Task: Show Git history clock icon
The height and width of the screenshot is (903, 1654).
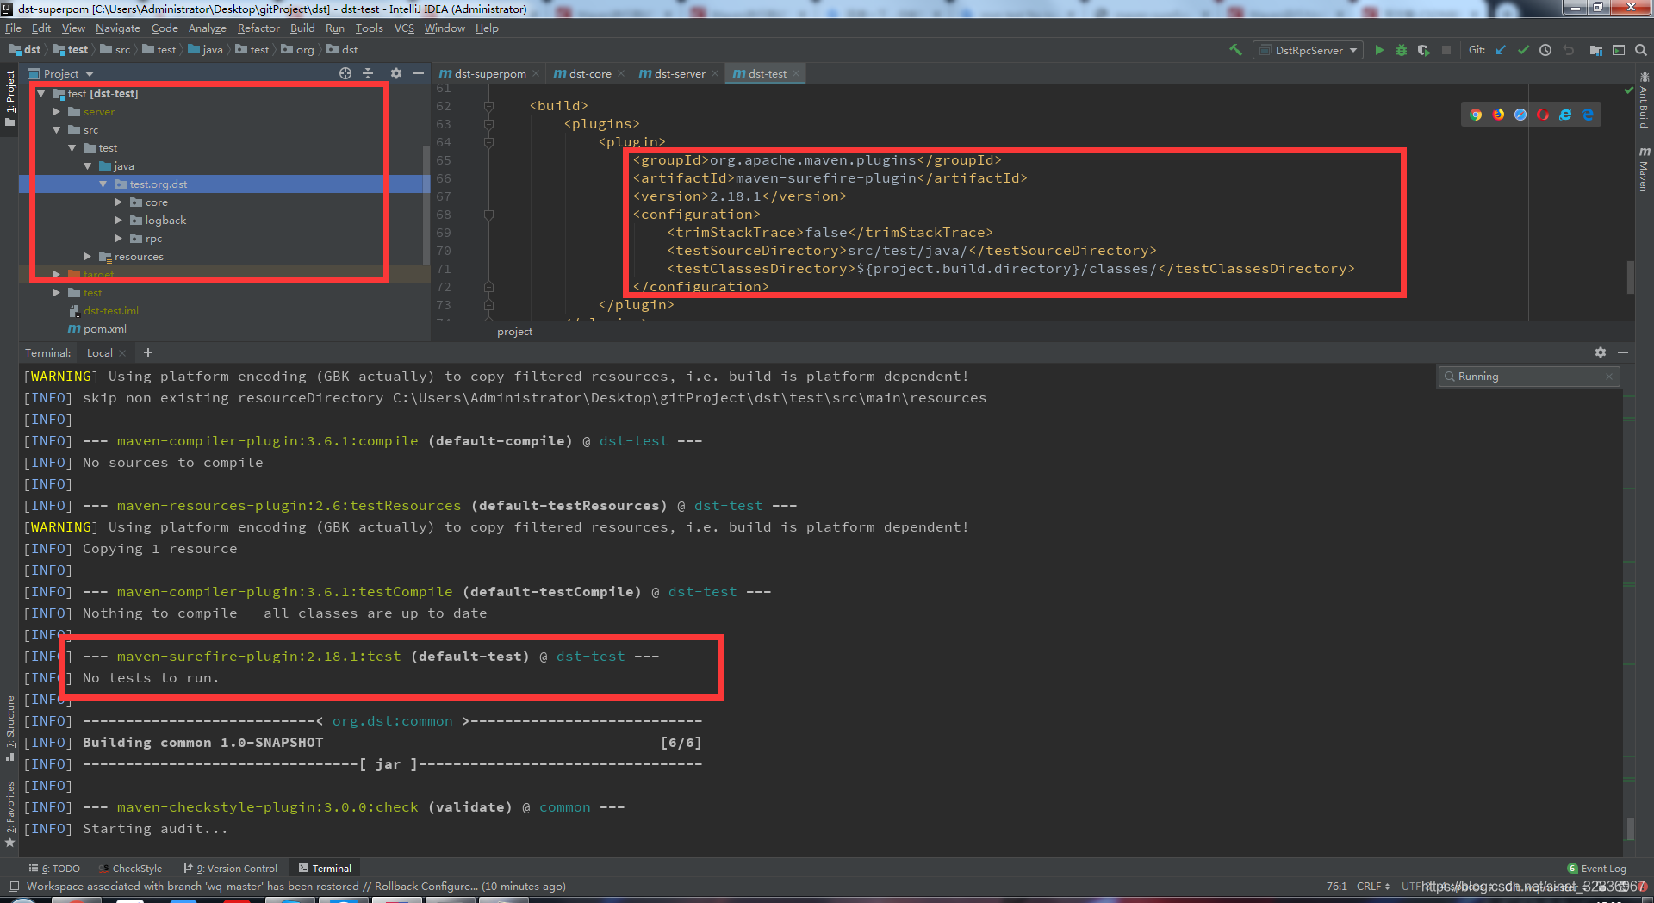Action: pos(1545,50)
